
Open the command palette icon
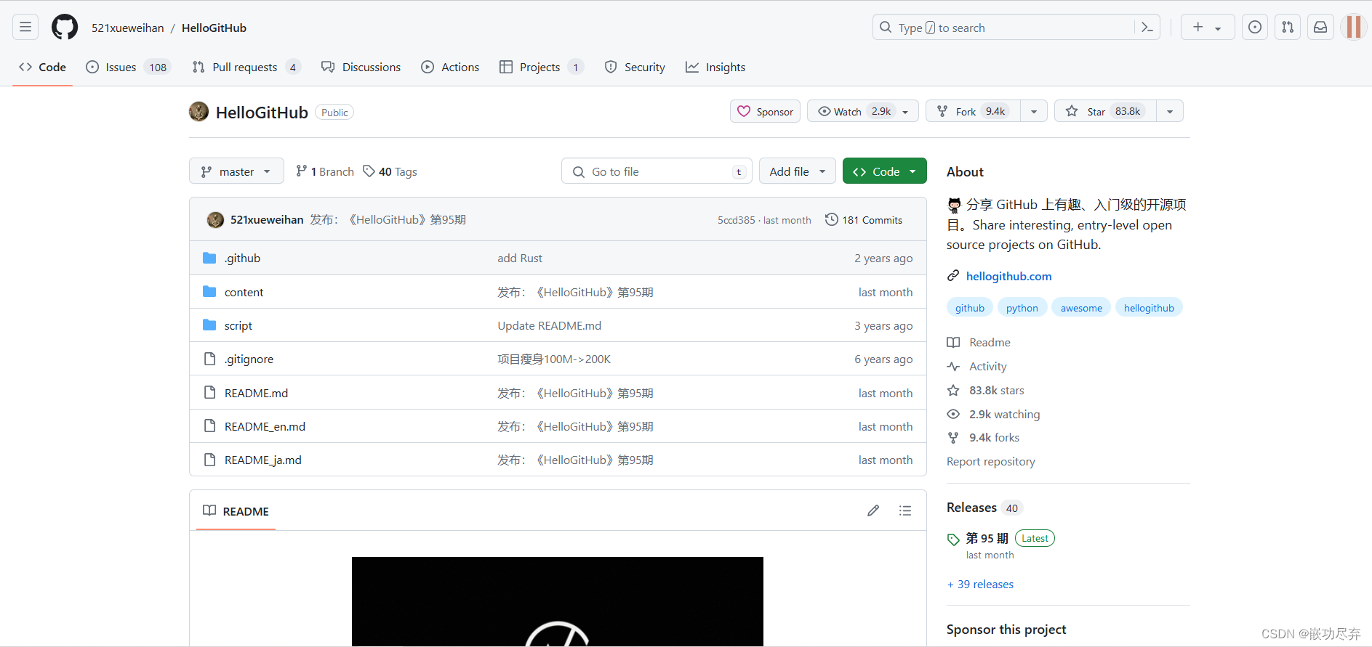point(1147,28)
